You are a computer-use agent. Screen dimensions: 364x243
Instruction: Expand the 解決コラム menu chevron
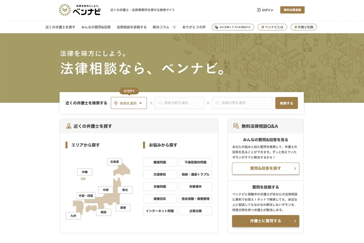tap(174, 27)
